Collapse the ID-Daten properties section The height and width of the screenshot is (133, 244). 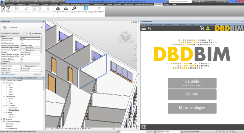[39, 64]
